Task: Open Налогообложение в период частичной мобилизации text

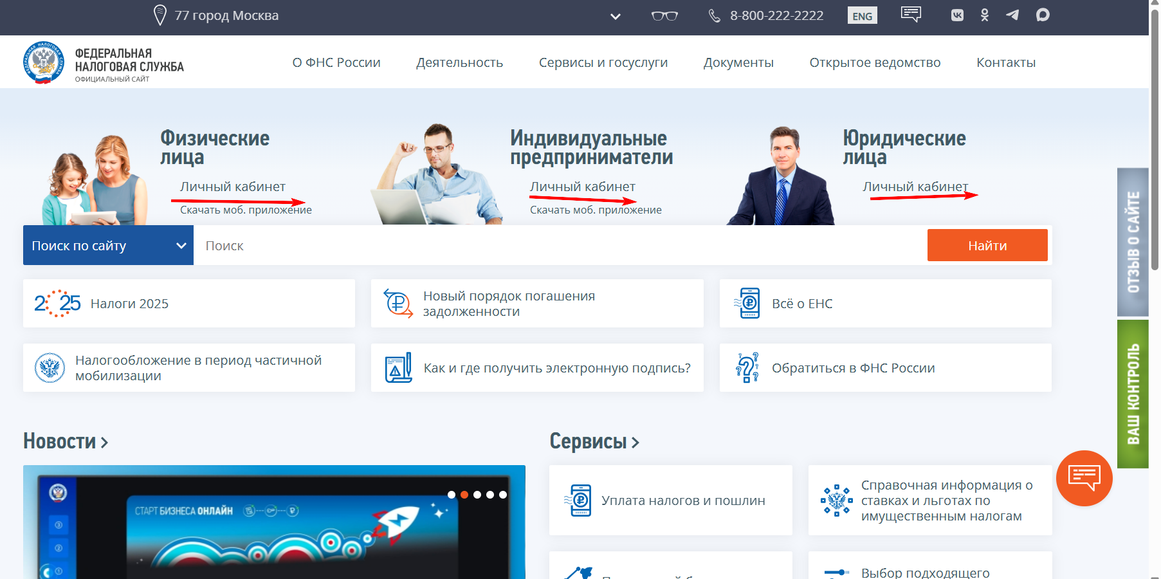Action: click(x=198, y=368)
